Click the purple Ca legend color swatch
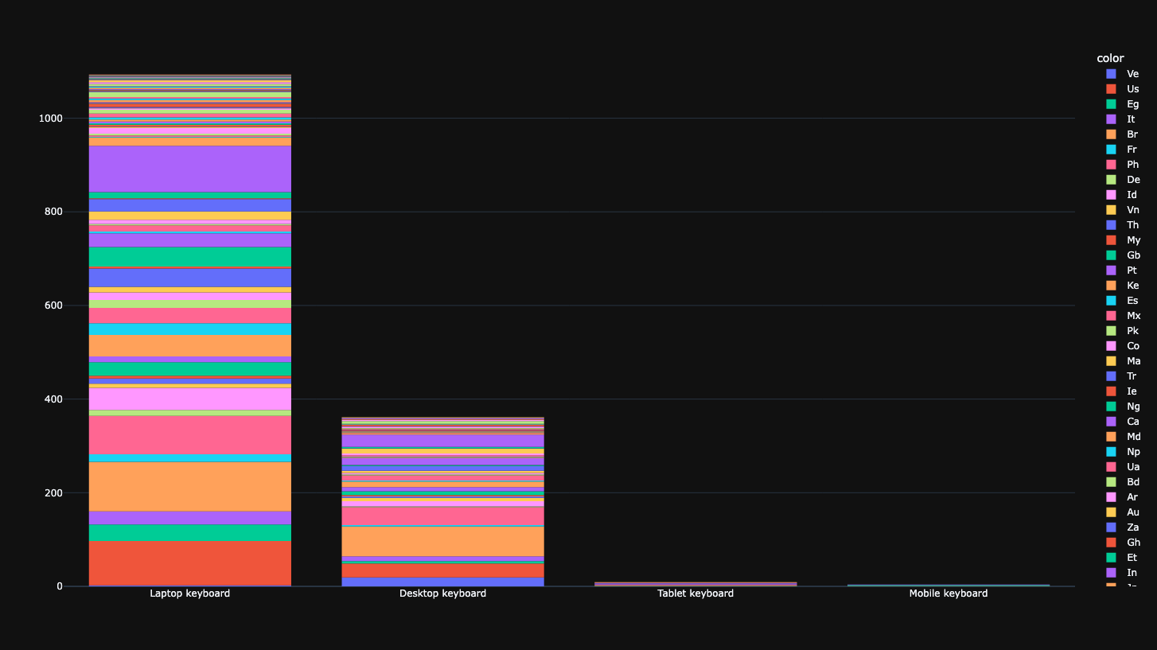Screen dimensions: 1157x650 (1111, 422)
